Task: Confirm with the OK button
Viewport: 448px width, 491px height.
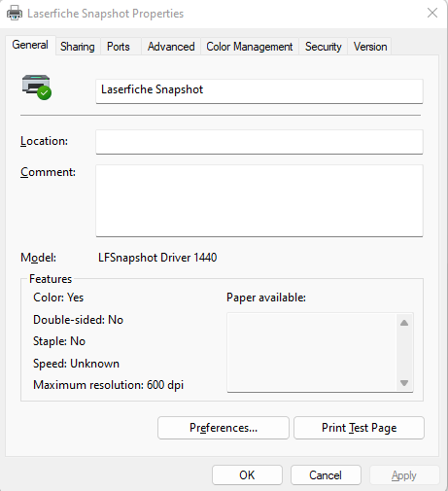Action: tap(247, 475)
